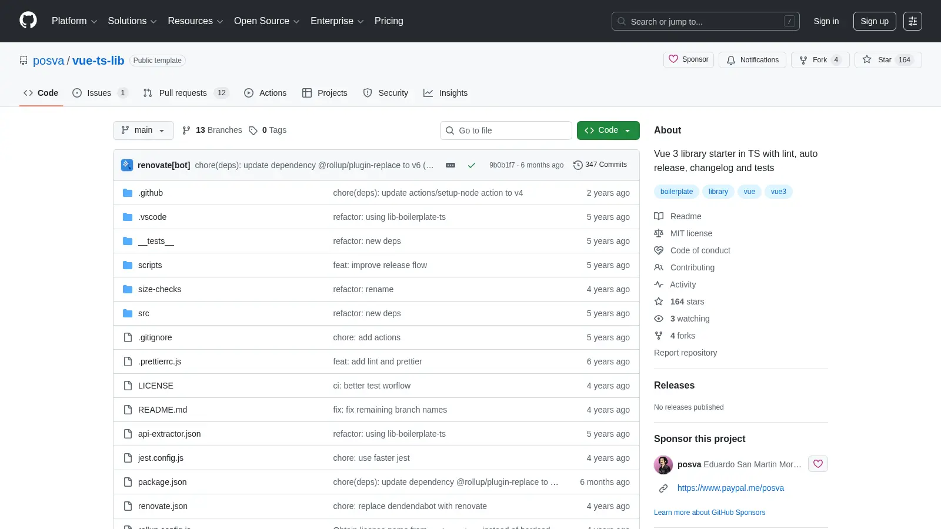Select the vue3 topic tag
Image resolution: width=941 pixels, height=529 pixels.
pyautogui.click(x=778, y=192)
